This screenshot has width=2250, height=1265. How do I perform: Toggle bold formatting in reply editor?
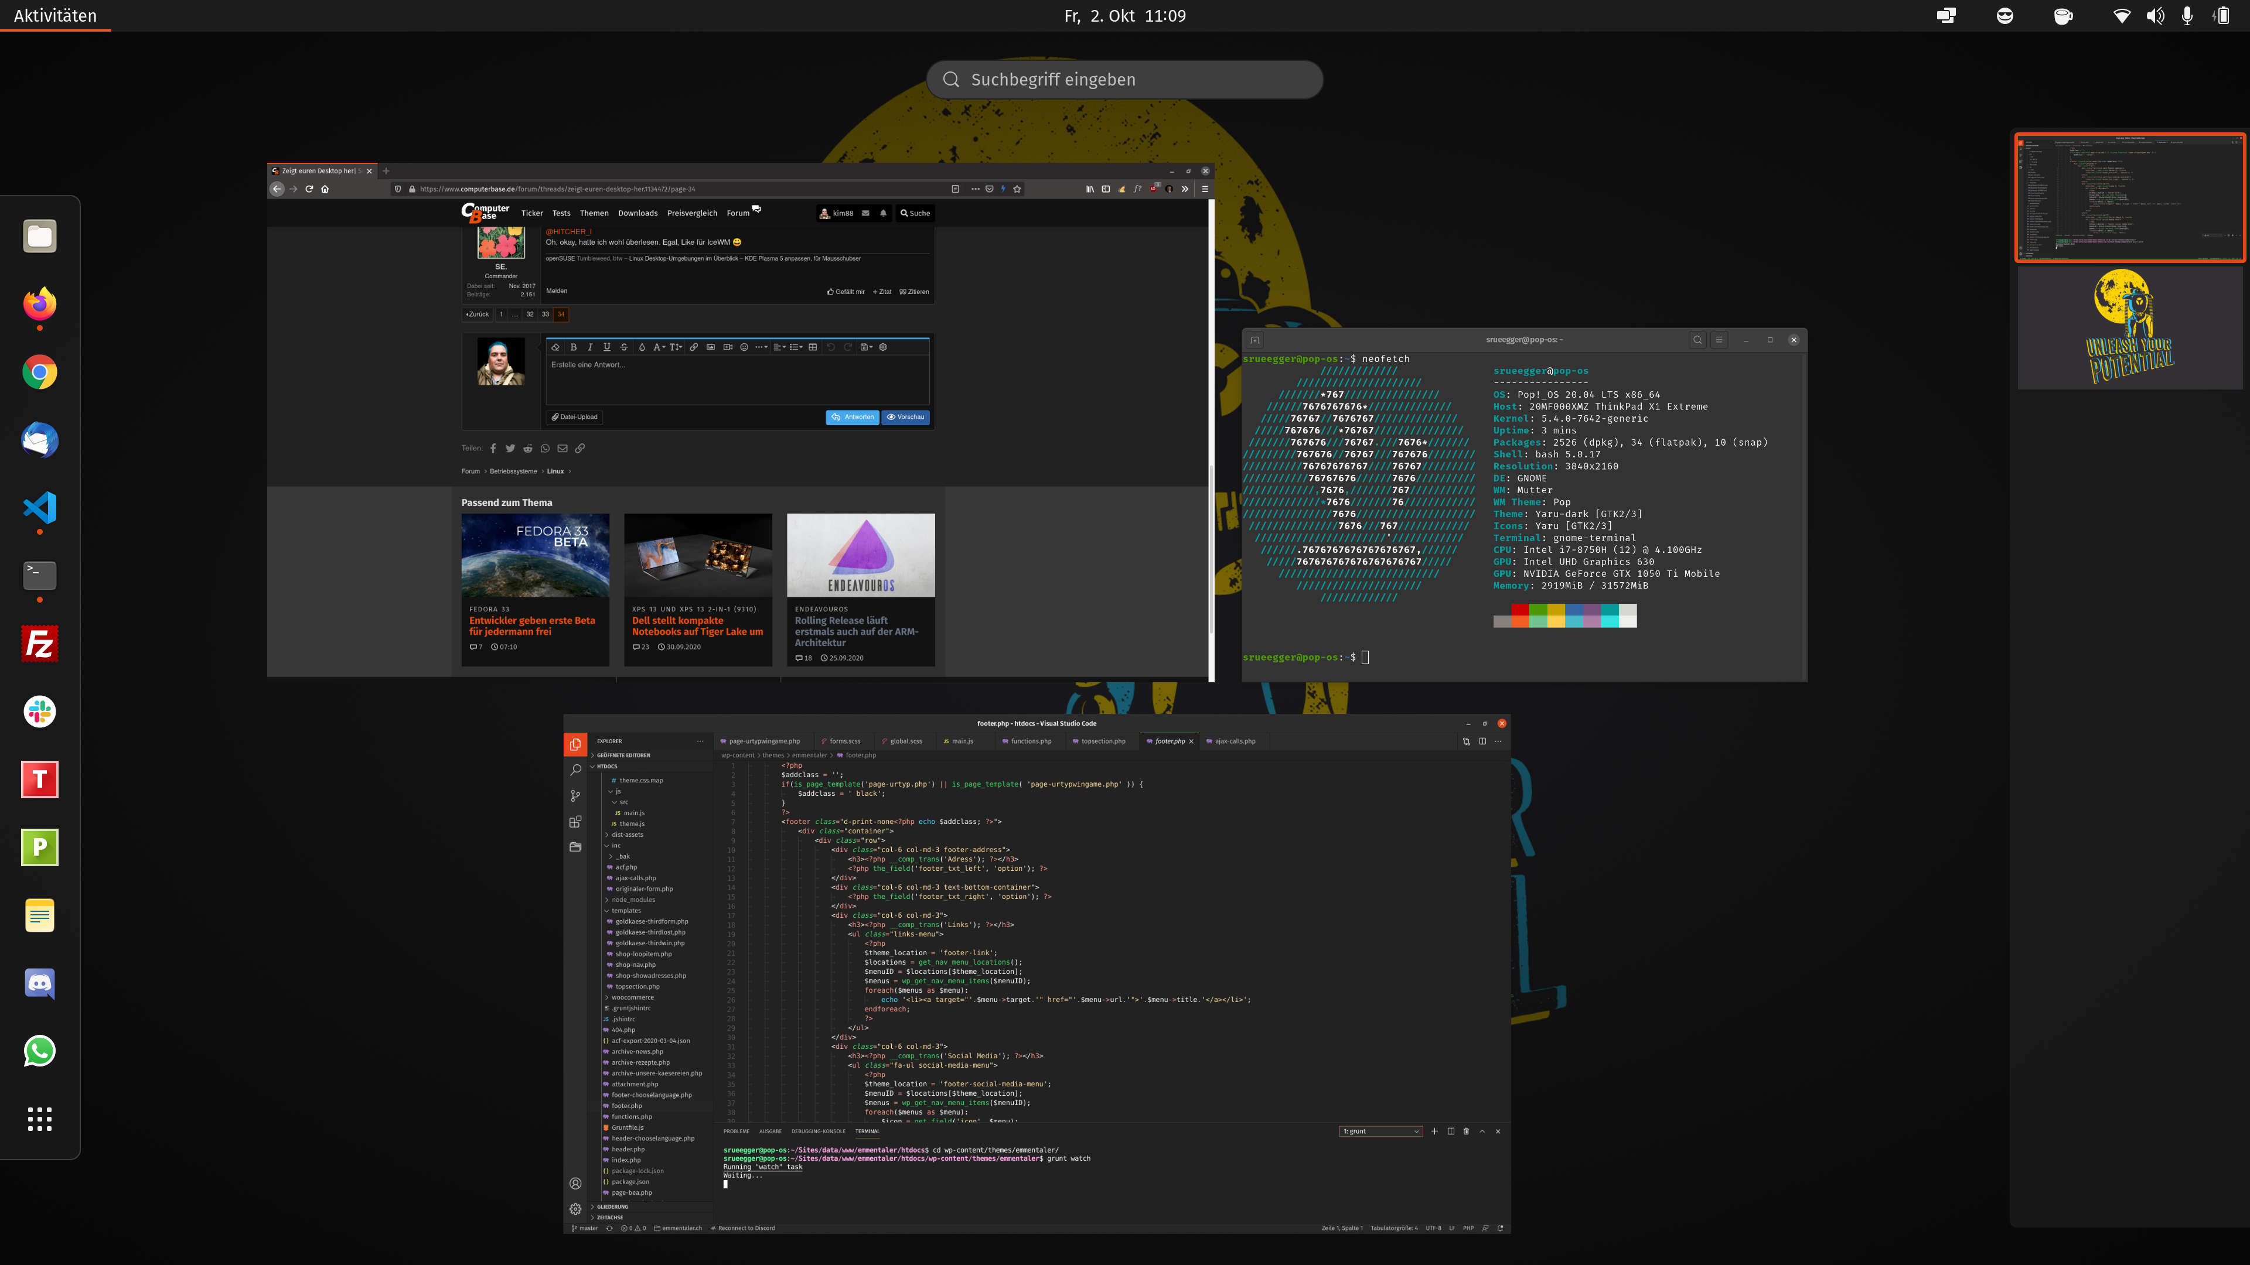573,347
